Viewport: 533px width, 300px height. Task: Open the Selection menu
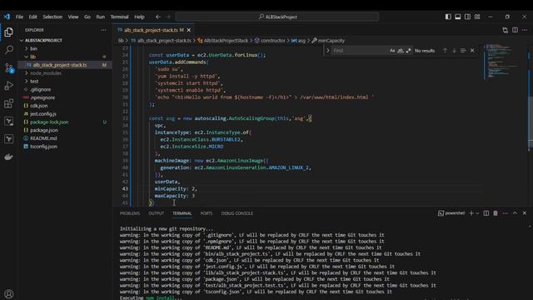pos(52,17)
